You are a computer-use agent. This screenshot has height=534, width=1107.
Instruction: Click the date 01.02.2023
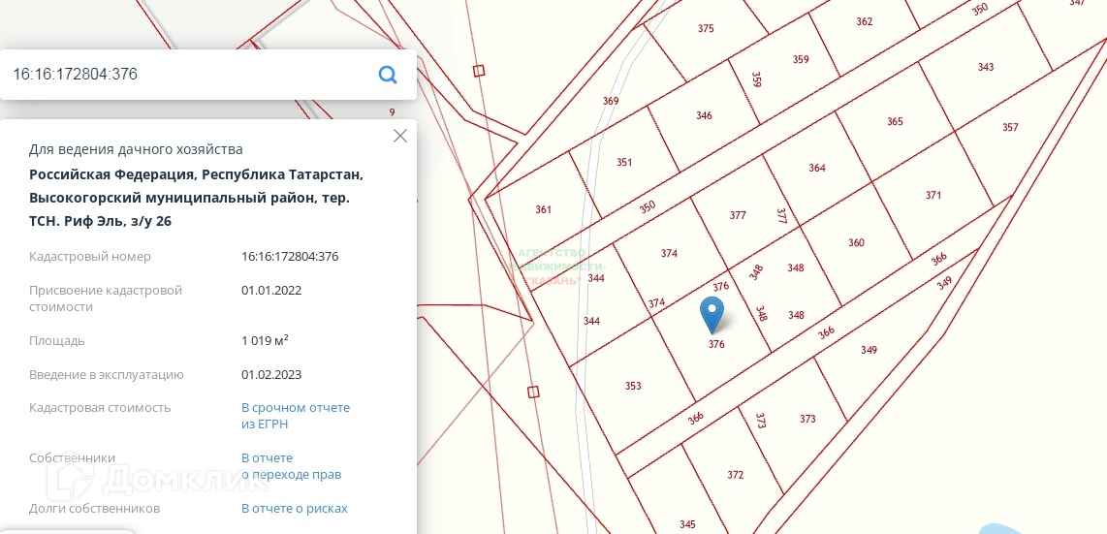271,375
